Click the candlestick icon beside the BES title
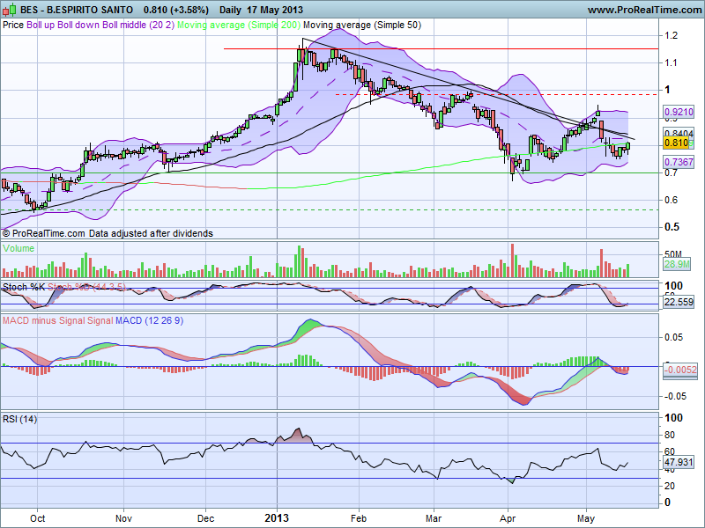 click(10, 9)
